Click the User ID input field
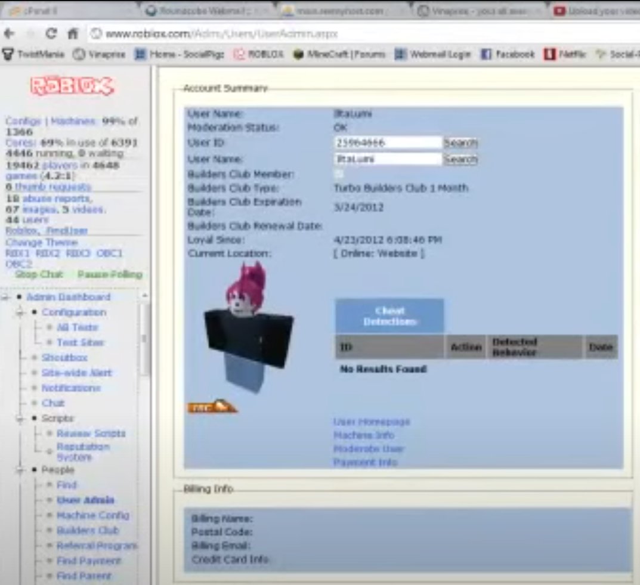The height and width of the screenshot is (585, 640). [x=388, y=143]
